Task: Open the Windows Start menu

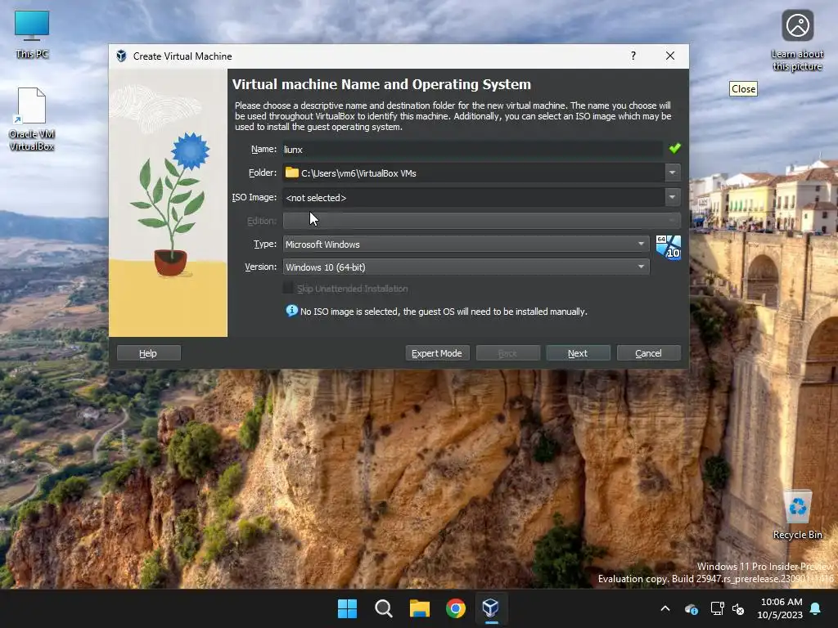Action: click(347, 608)
